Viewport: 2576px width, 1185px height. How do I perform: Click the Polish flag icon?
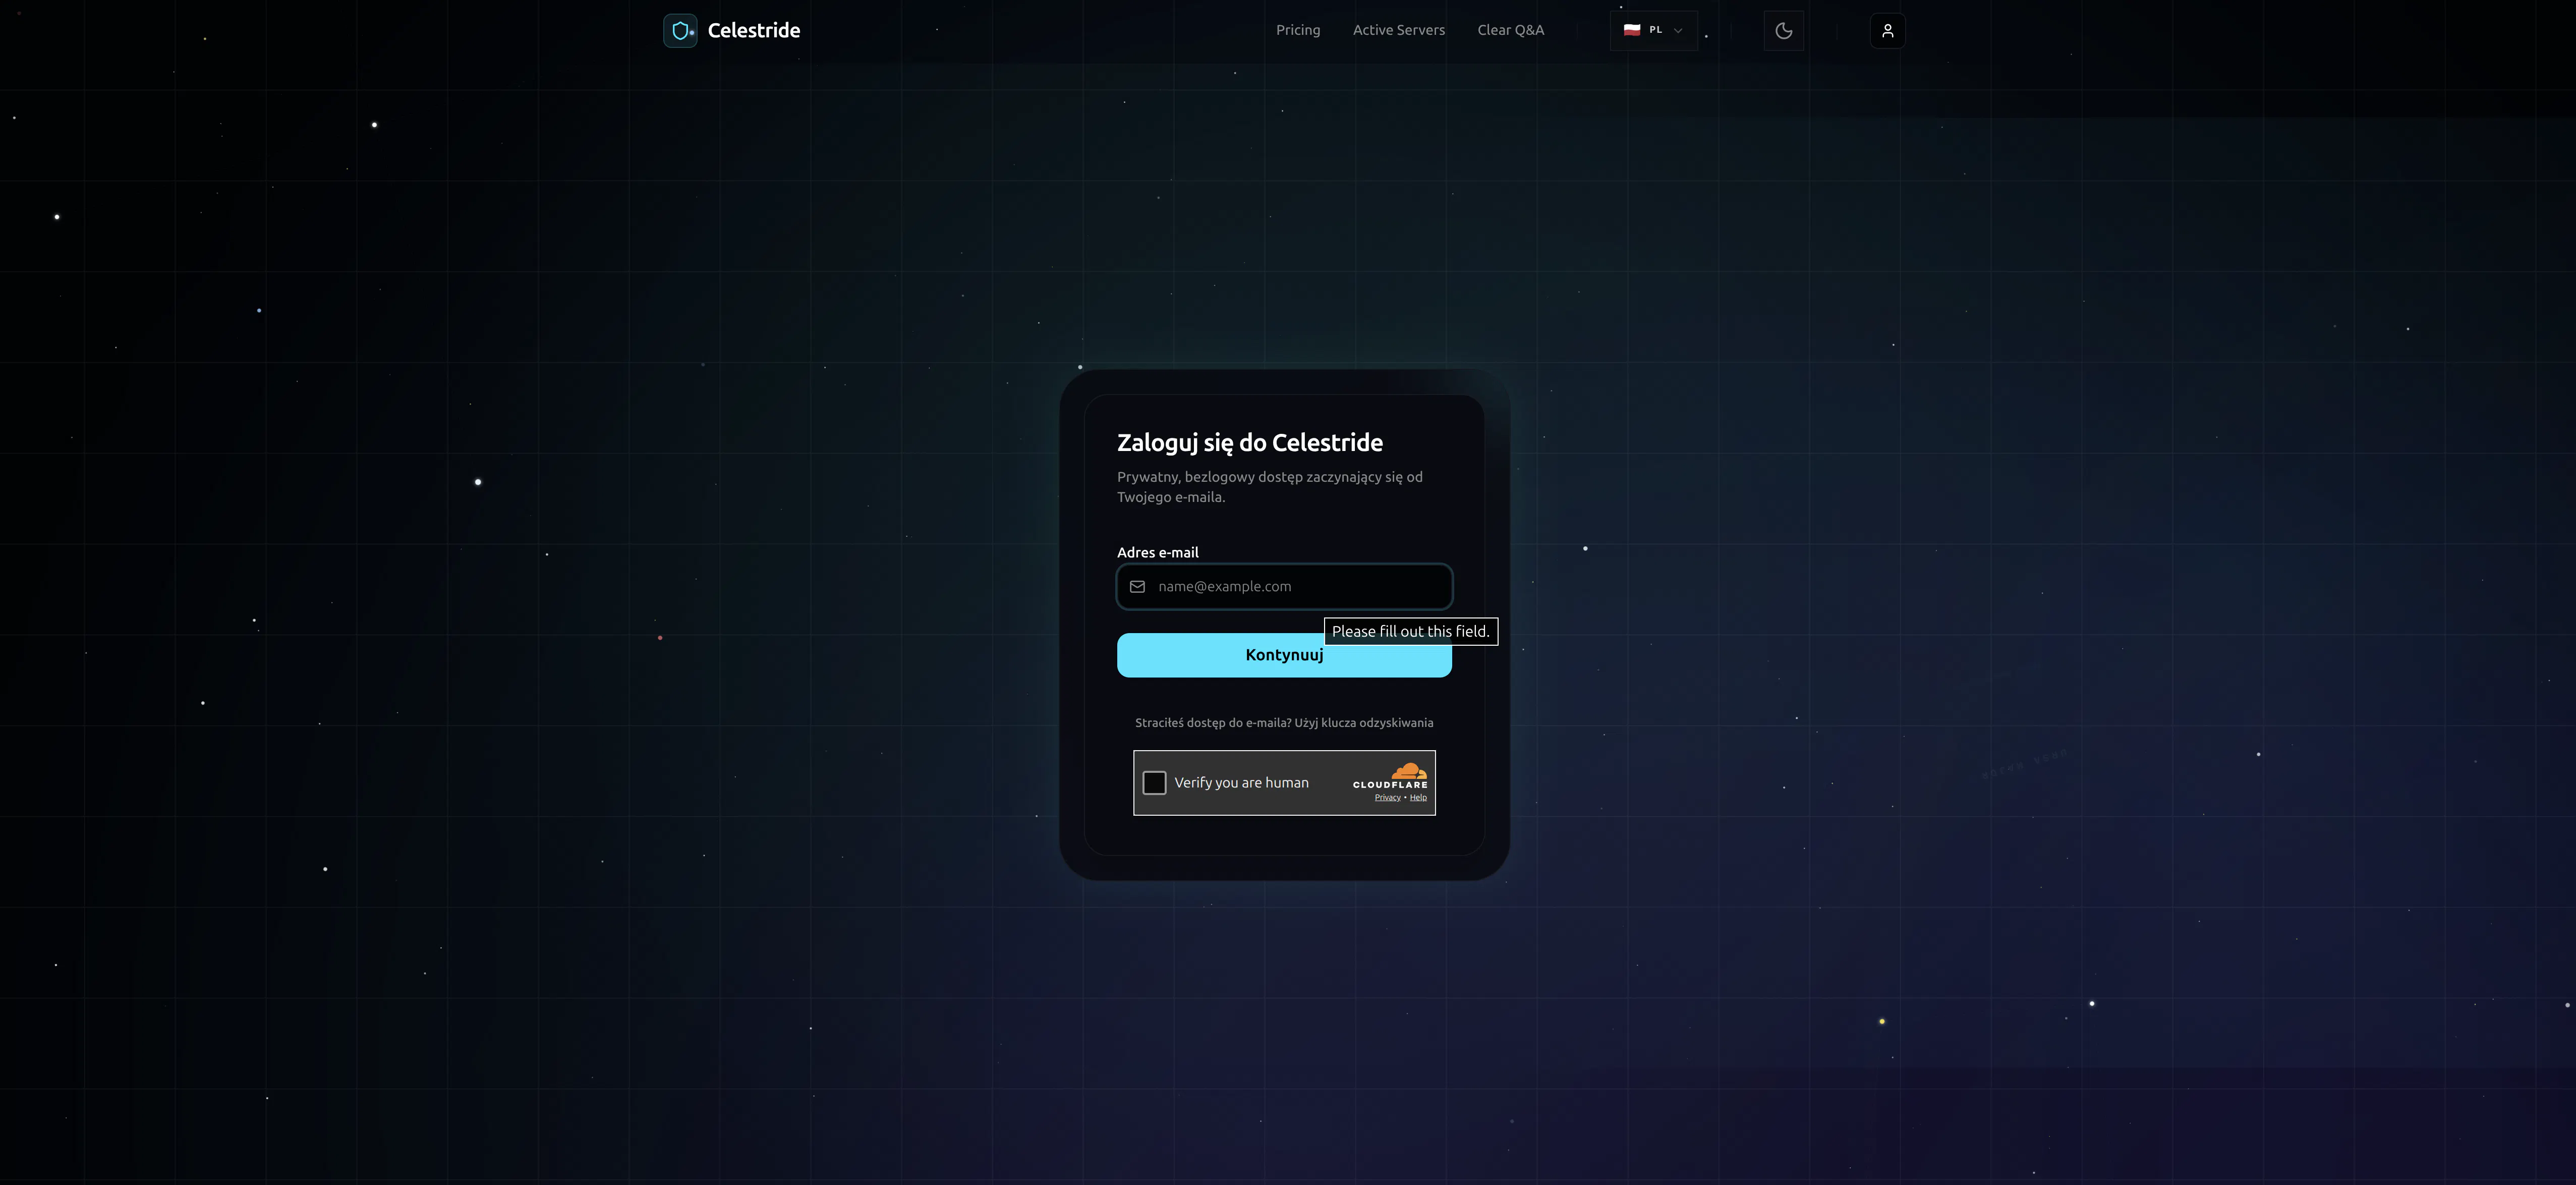(x=1632, y=30)
